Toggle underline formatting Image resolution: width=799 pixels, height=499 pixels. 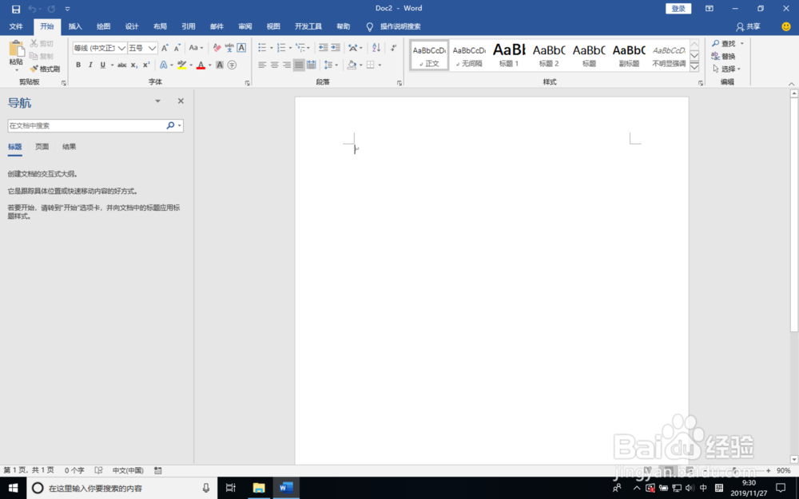pyautogui.click(x=102, y=65)
